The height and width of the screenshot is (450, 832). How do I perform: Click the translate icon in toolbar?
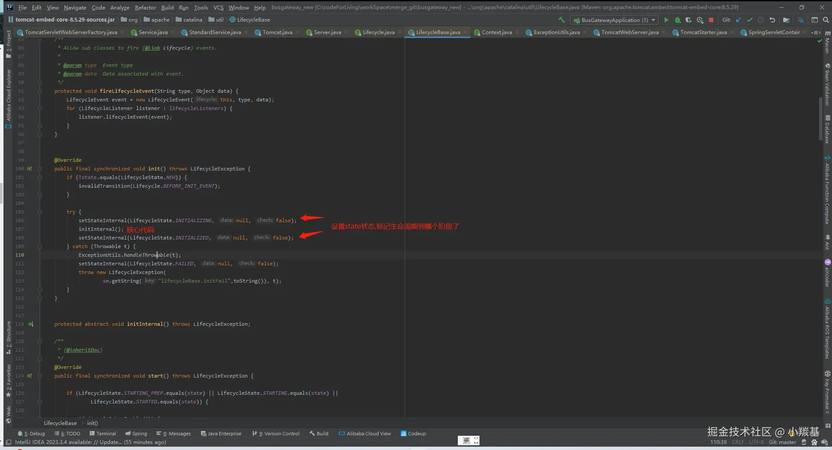tap(800, 20)
